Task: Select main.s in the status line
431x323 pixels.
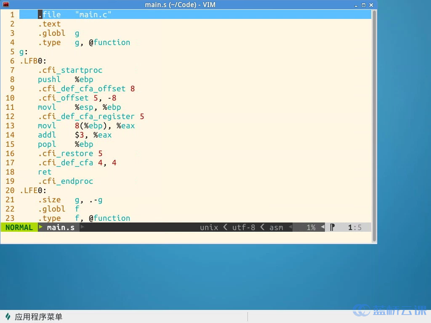Action: point(60,228)
